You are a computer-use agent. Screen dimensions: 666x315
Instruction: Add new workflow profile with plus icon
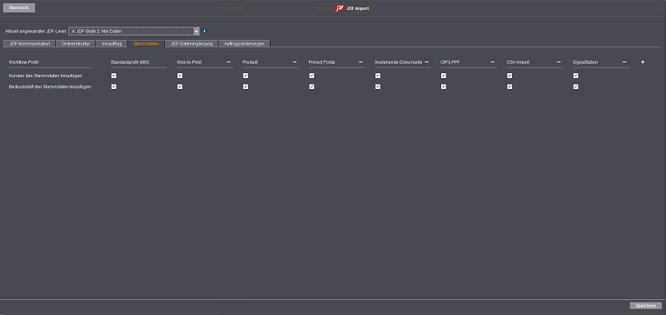pyautogui.click(x=643, y=62)
